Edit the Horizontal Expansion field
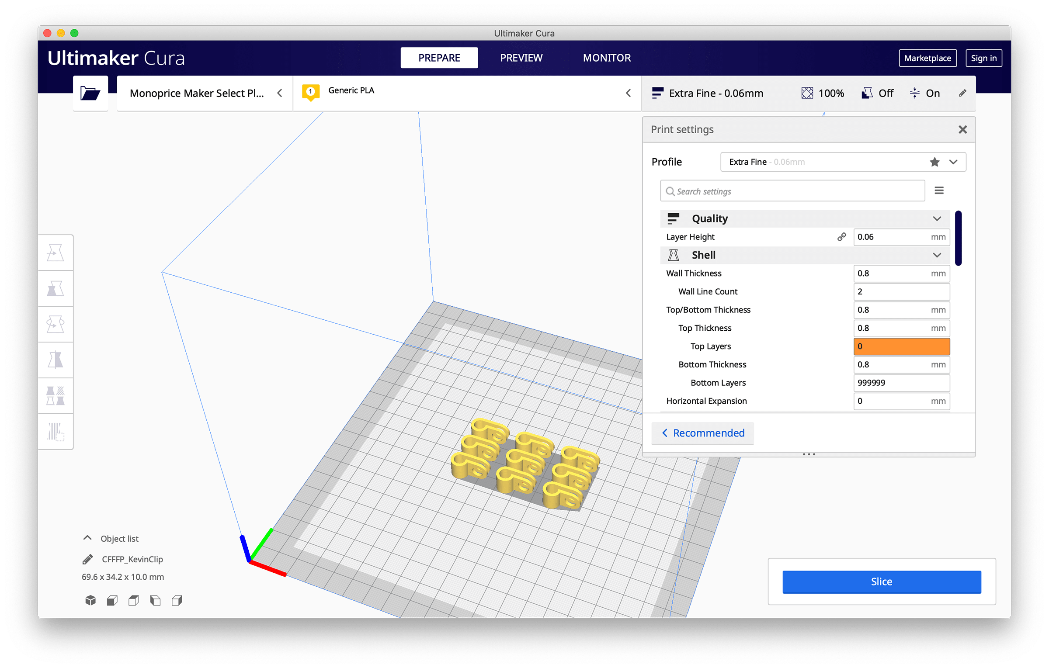This screenshot has height=668, width=1049. coord(901,401)
